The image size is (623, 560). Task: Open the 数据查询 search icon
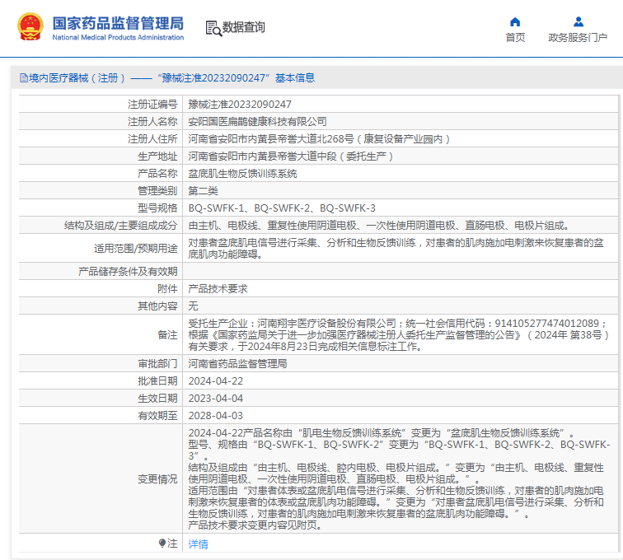(213, 29)
